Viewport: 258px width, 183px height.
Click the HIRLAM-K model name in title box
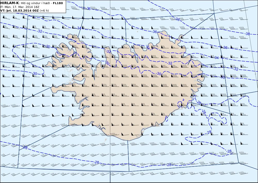[x=10, y=3]
